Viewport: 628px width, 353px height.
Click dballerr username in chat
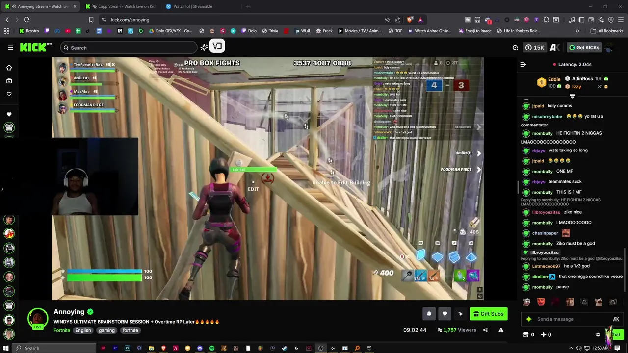coord(540,277)
